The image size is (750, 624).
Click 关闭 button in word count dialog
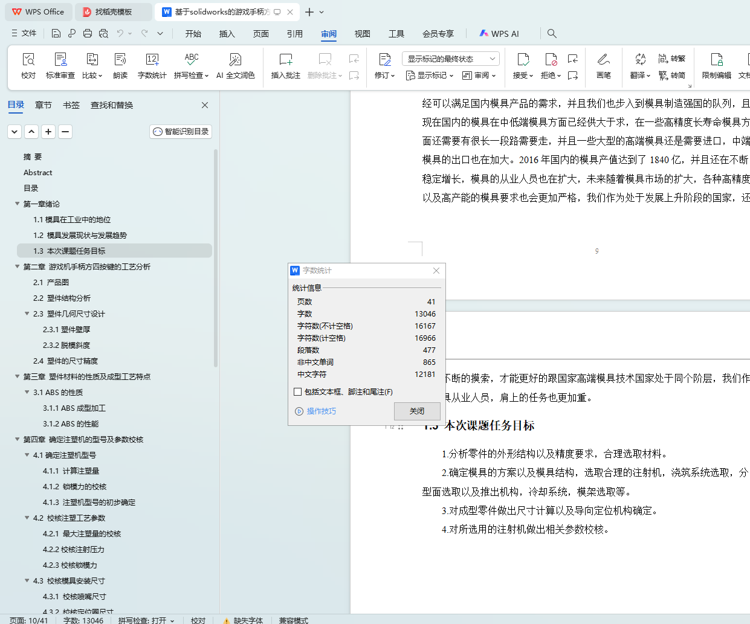417,411
